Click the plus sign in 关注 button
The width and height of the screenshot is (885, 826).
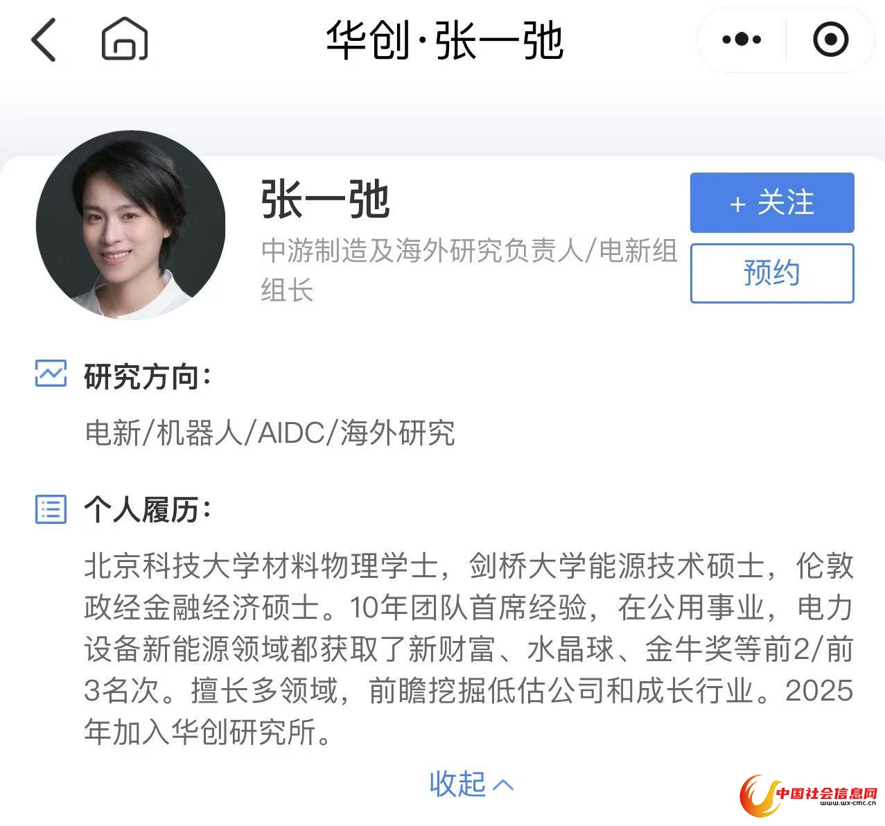tap(737, 204)
